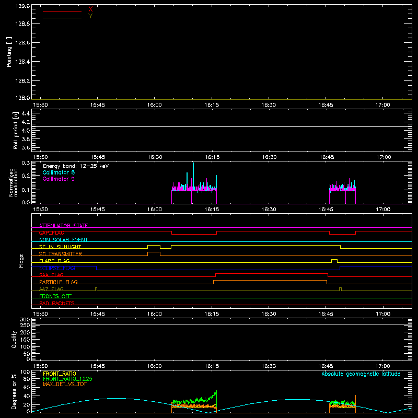Click the green FRONT_RATIO_1225 peak near 16:16

pyautogui.click(x=216, y=391)
